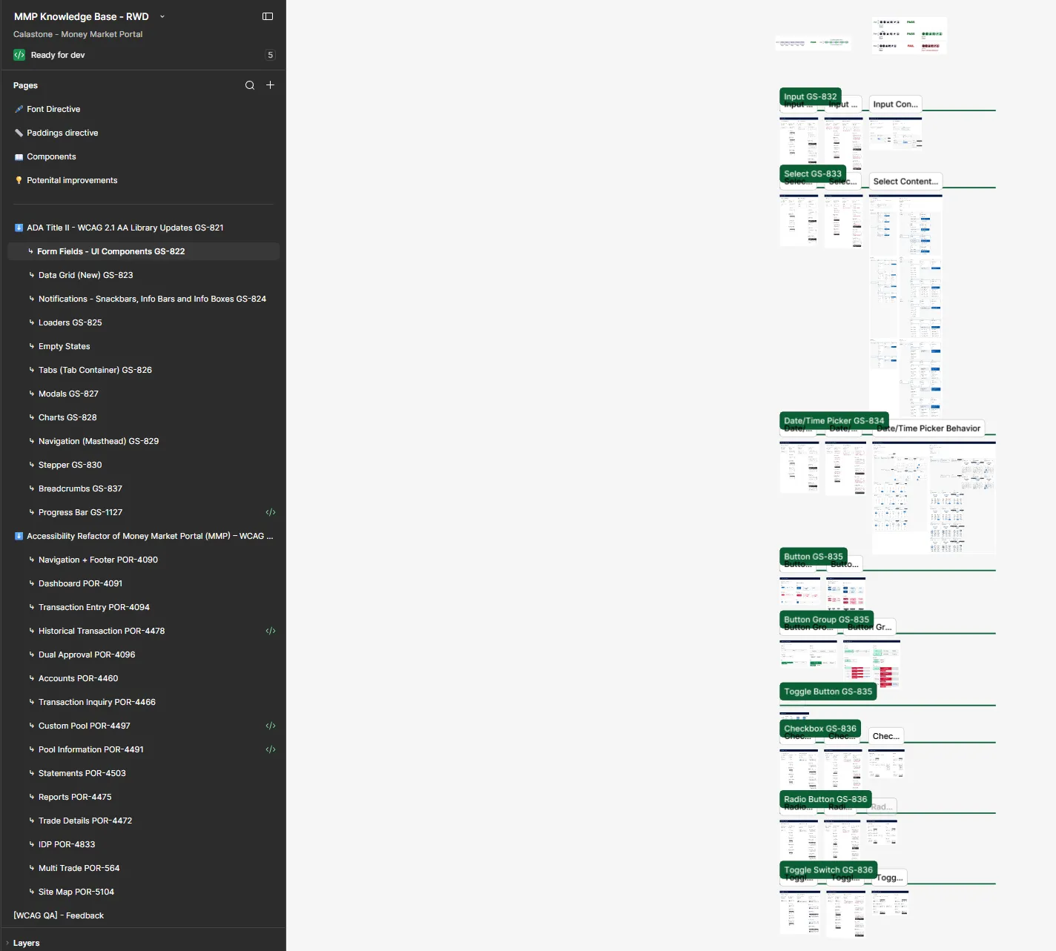The height and width of the screenshot is (951, 1056).
Task: Click the dev-mode icon beside Progress Bar GS-1127
Action: point(271,512)
